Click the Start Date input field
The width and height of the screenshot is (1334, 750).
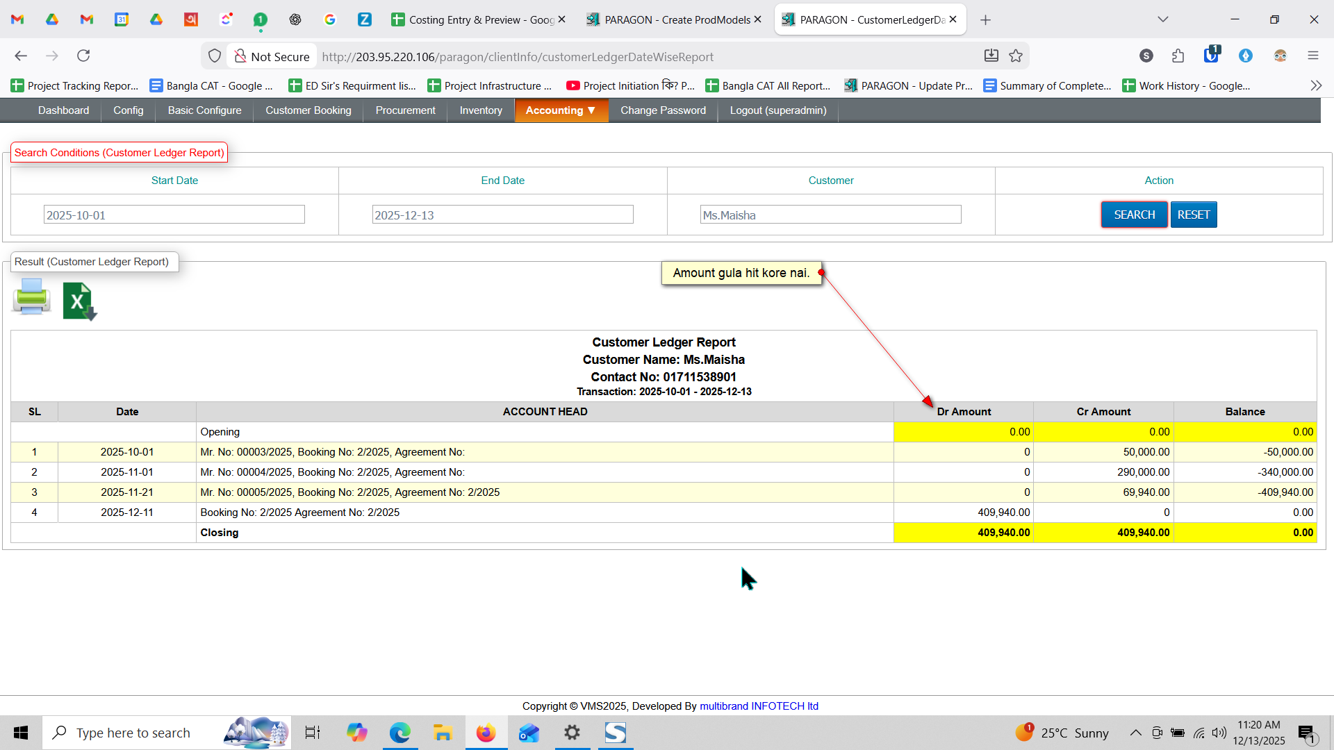(174, 215)
